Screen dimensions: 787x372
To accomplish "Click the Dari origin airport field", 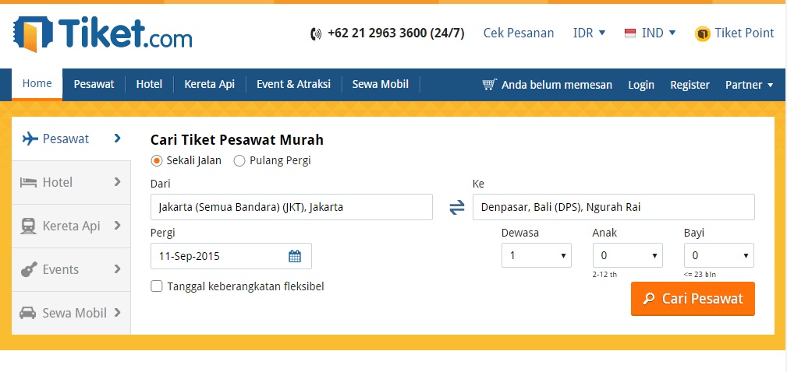I will point(292,207).
